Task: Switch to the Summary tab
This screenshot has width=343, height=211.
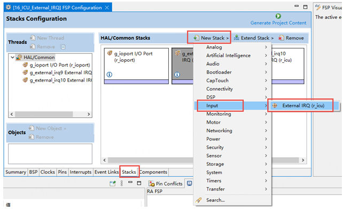Action: [15, 172]
